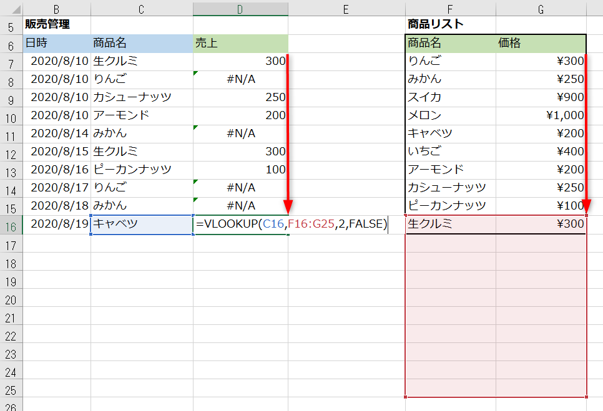Viewport: 603px width, 411px height.
Task: Select column F header
Action: click(x=450, y=9)
